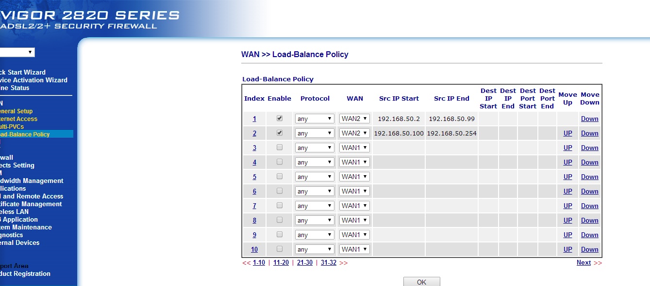Click Src IP Start 192.168.50.100 cell
Viewport: 650px width, 286px height.
[x=399, y=133]
